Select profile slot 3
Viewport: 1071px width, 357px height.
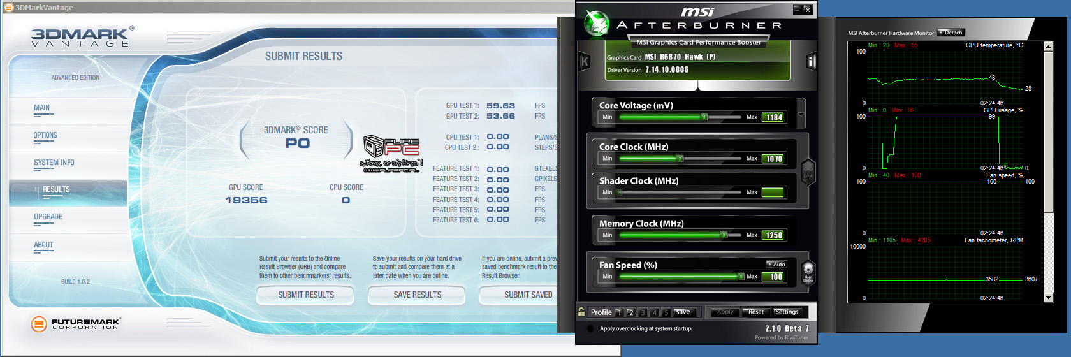[643, 312]
